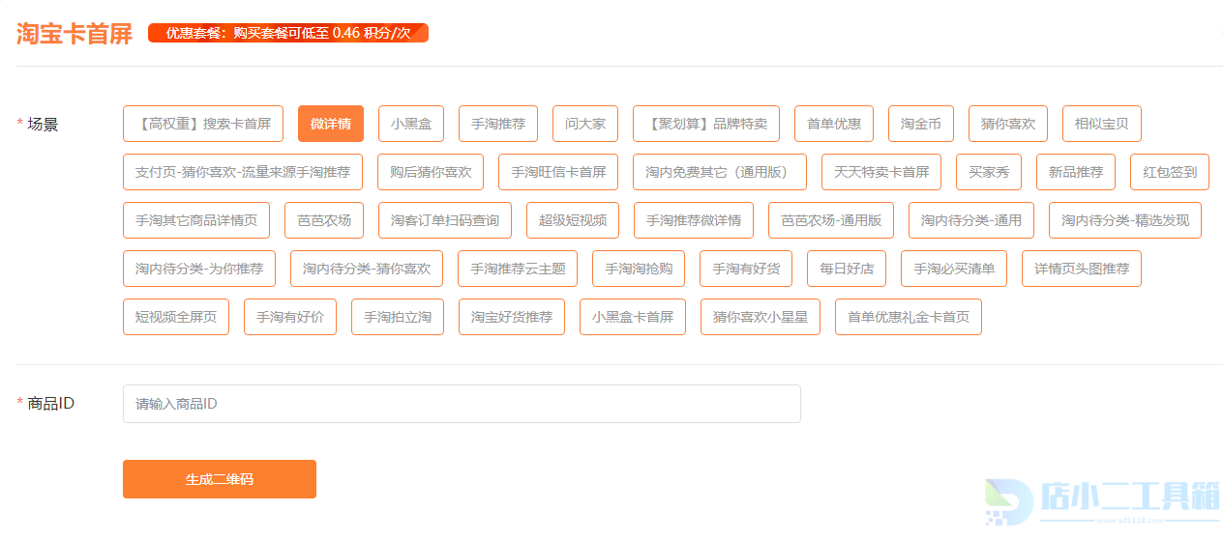Open the 优惠套餐 promotion banner
1223x540 pixels.
(x=288, y=33)
